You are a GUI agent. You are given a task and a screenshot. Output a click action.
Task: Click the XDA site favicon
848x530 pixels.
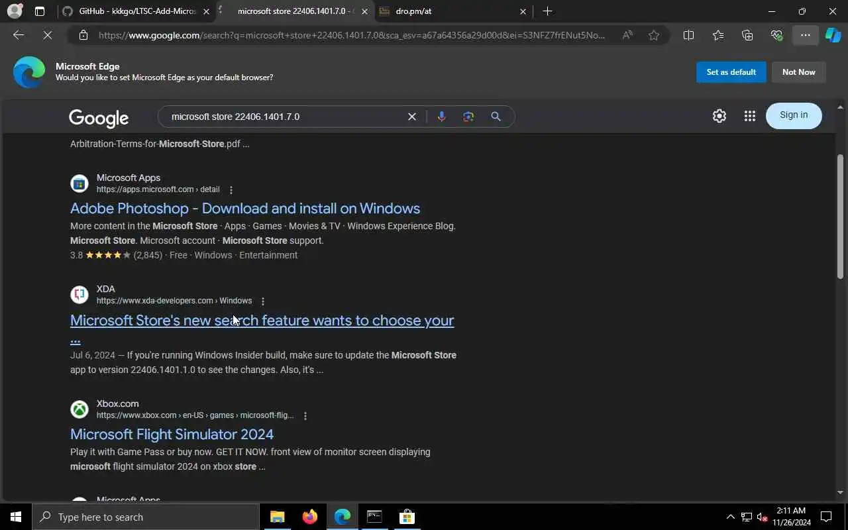79,294
